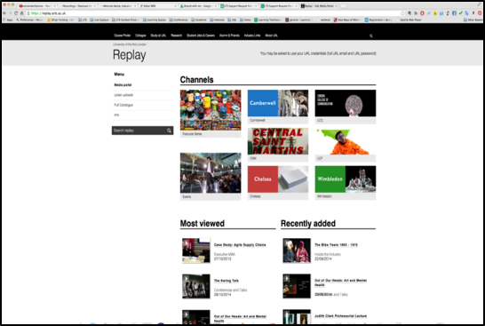Open the LCC channel thumbnail

(x=346, y=103)
